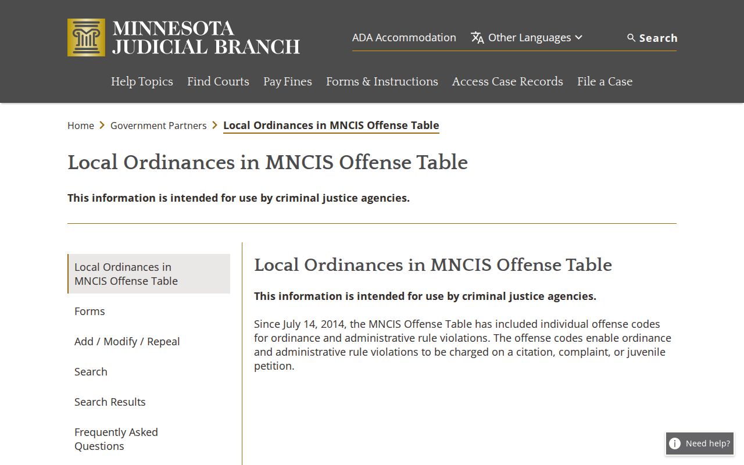Select Local Ordinances in MNCIS Offense Table sidebar item
This screenshot has width=744, height=465.
click(x=149, y=274)
